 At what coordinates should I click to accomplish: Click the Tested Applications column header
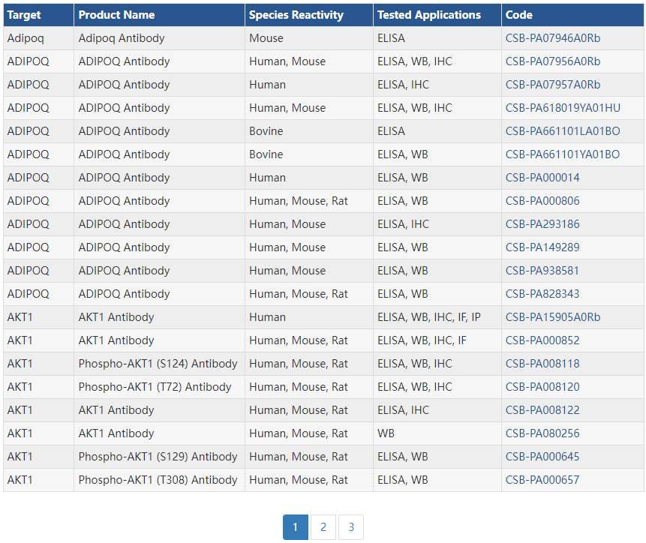point(428,15)
